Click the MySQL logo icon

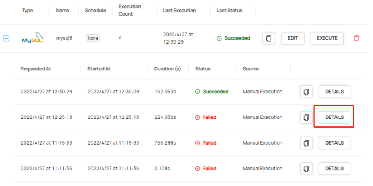33,38
